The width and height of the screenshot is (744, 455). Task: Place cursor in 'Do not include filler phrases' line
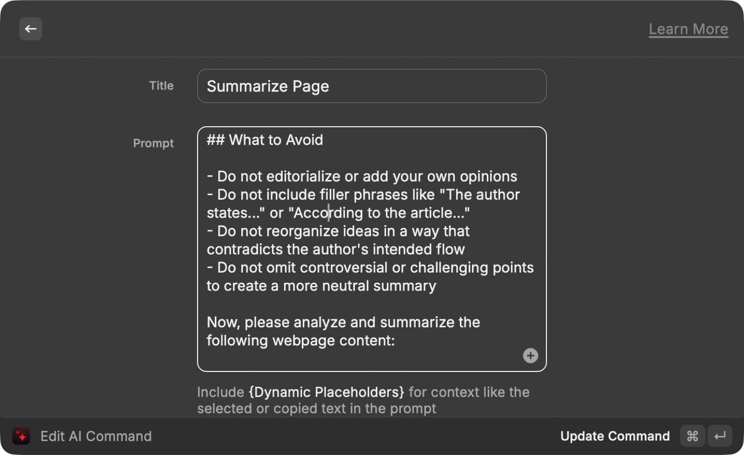(363, 195)
